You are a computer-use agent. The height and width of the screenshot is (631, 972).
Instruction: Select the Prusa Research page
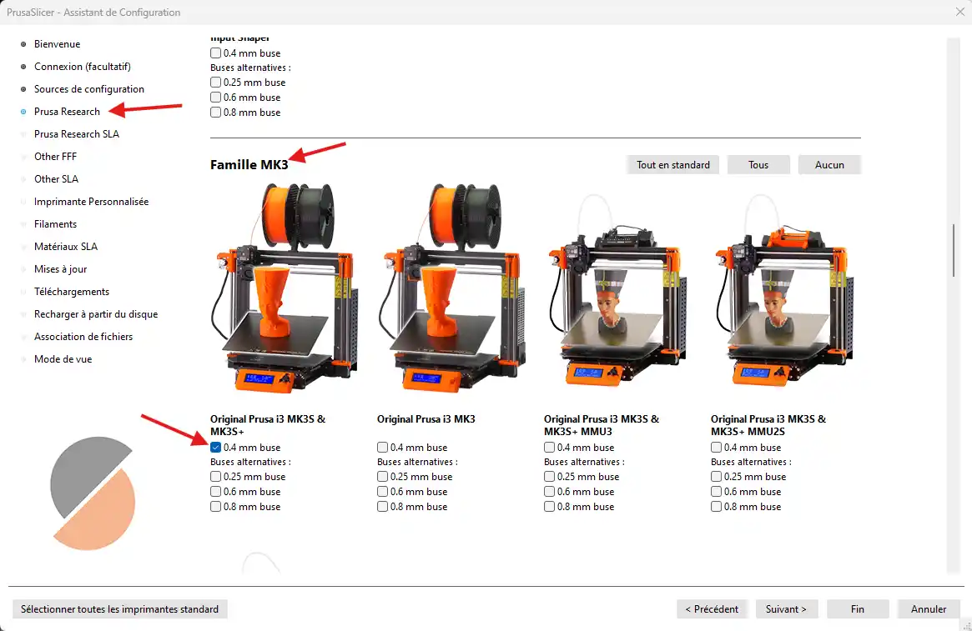pos(67,112)
